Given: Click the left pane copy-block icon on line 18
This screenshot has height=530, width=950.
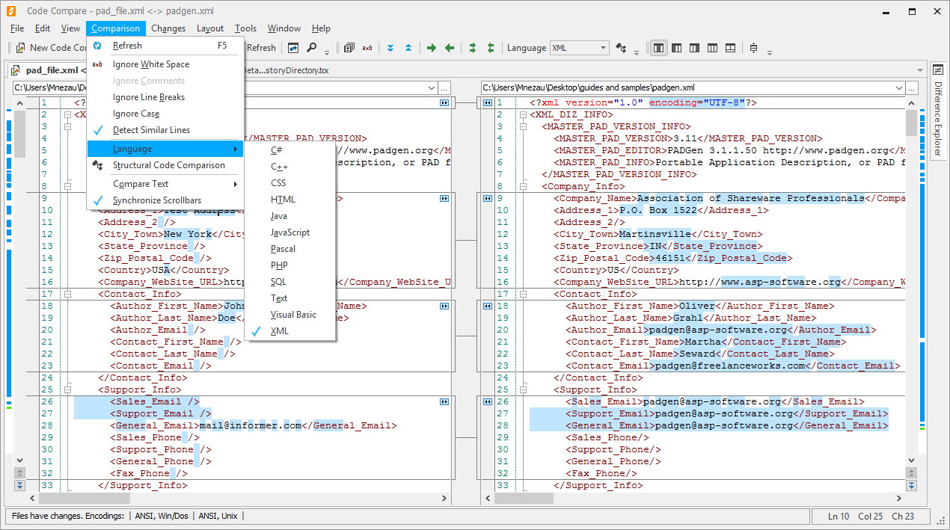Looking at the screenshot, I should 444,306.
